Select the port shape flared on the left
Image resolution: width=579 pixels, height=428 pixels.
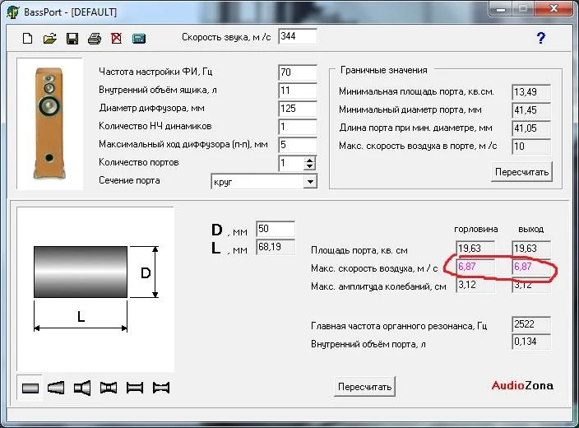coord(56,388)
